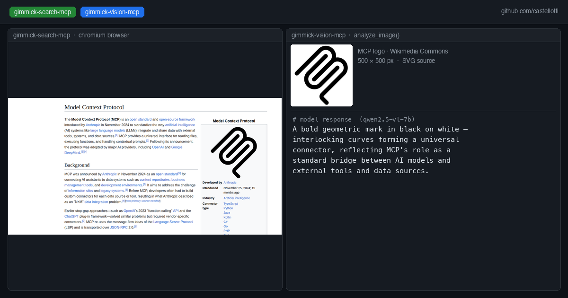This screenshot has height=298, width=568.
Task: Click the non-primary source needed note
Action: [142, 201]
